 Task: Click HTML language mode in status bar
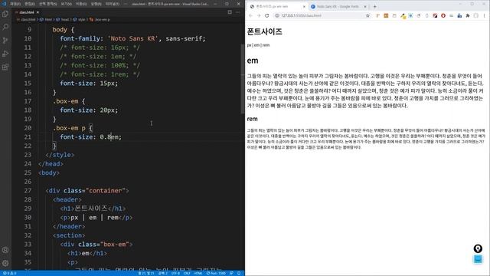pos(198,273)
